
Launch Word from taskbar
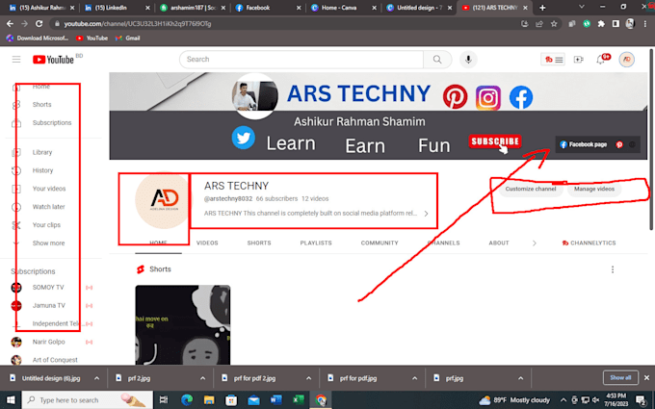[x=275, y=399]
